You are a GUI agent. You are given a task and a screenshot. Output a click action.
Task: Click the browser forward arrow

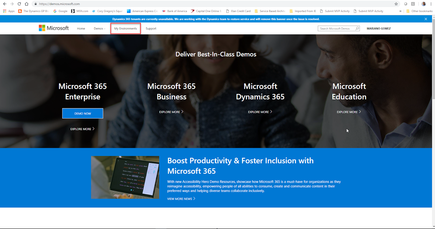[12, 4]
